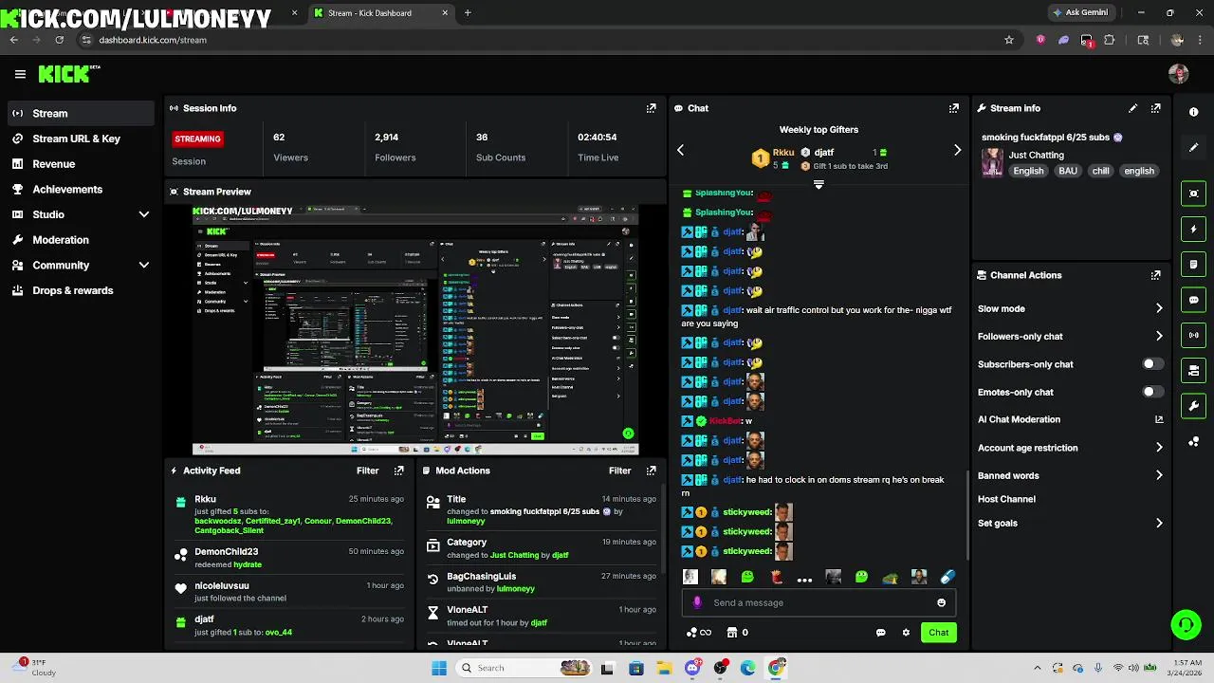Screen dimensions: 1214x683
Task: Open Chrome from the taskbar
Action: (776, 668)
